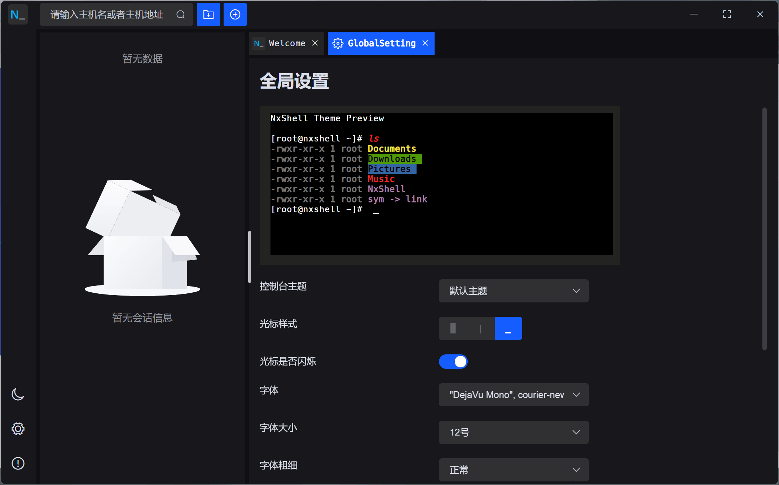Viewport: 779px width, 485px height.
Task: Click "Documents" in the preview
Action: click(392, 149)
